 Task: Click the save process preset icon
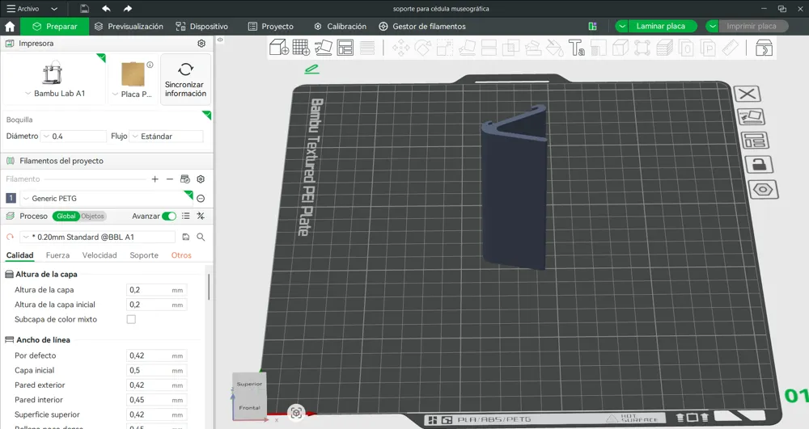[186, 237]
